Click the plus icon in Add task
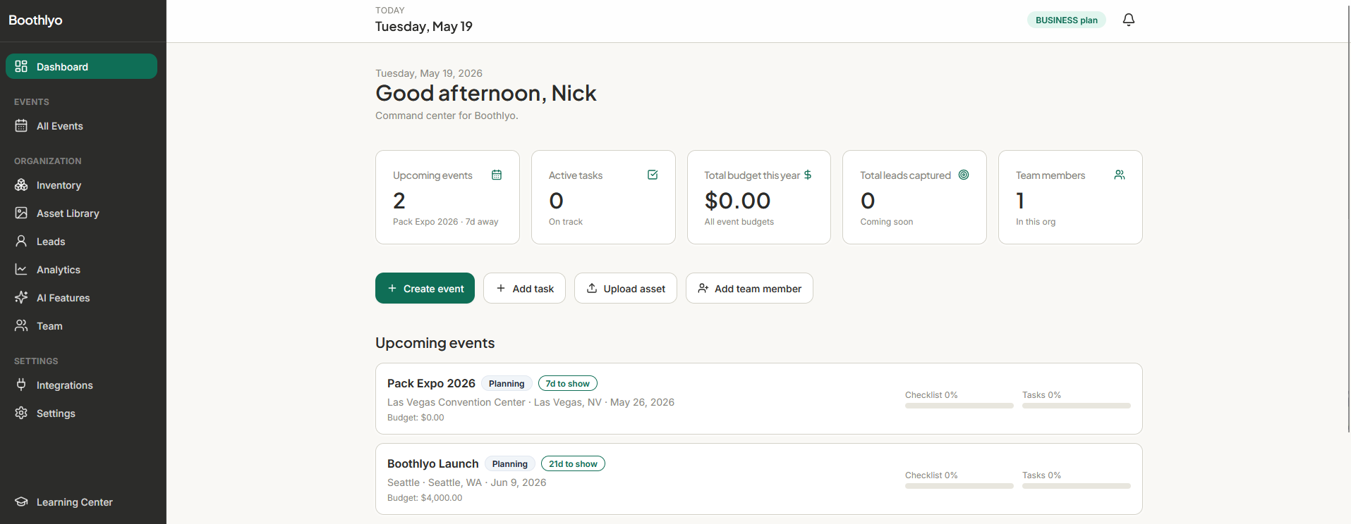This screenshot has height=524, width=1351. (501, 288)
